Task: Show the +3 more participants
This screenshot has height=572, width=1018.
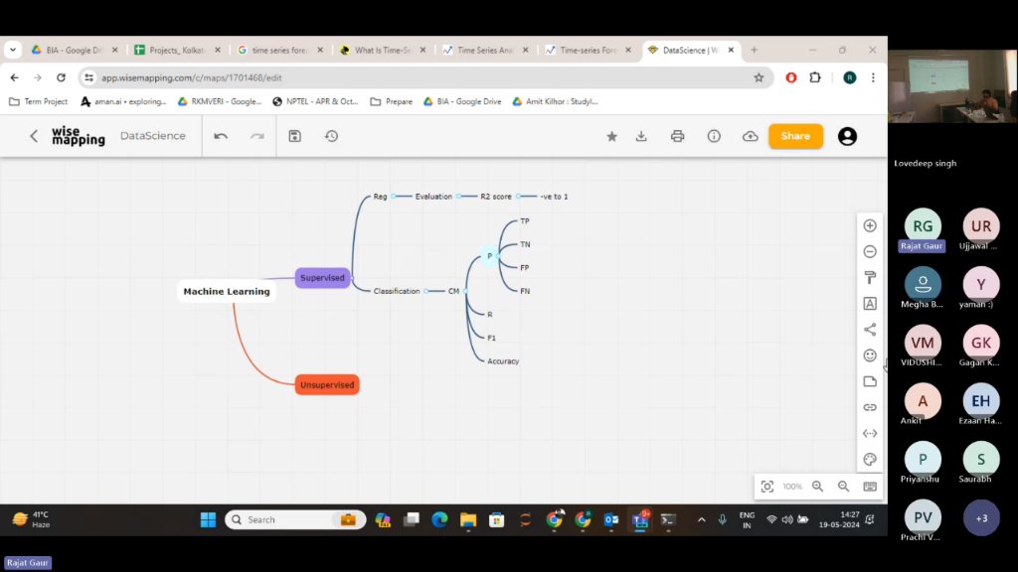Action: pyautogui.click(x=981, y=518)
